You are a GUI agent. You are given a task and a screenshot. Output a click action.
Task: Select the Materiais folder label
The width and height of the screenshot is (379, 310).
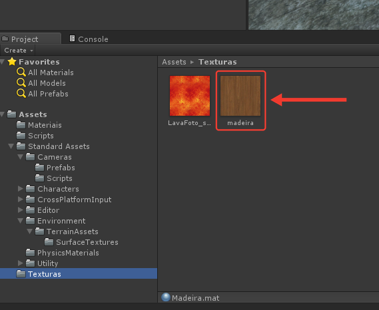[45, 125]
